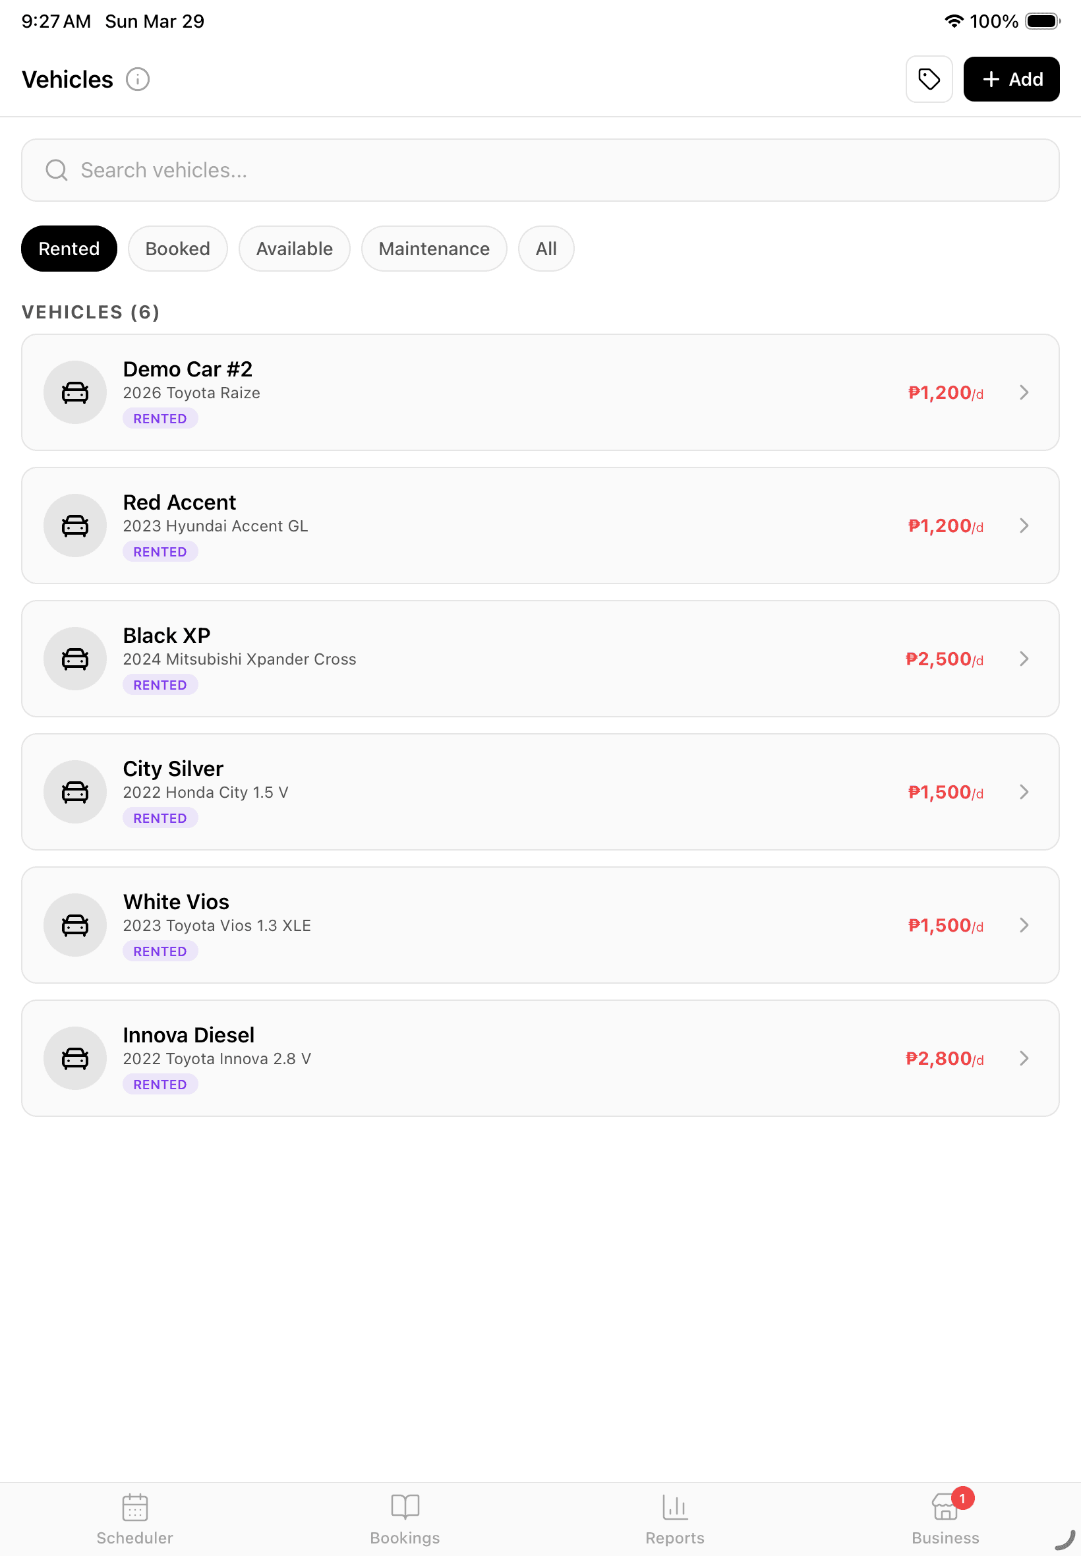Open the price tag icon button
The width and height of the screenshot is (1081, 1556).
[x=929, y=79]
